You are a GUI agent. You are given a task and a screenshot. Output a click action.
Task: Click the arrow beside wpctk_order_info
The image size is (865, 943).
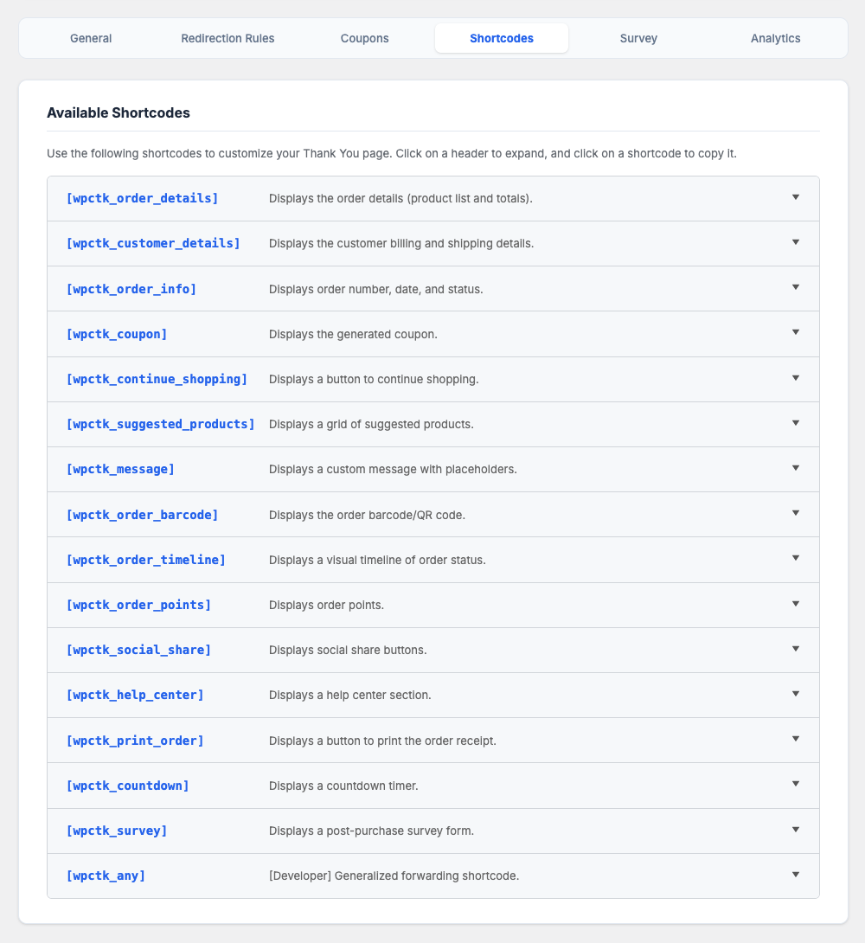point(796,287)
